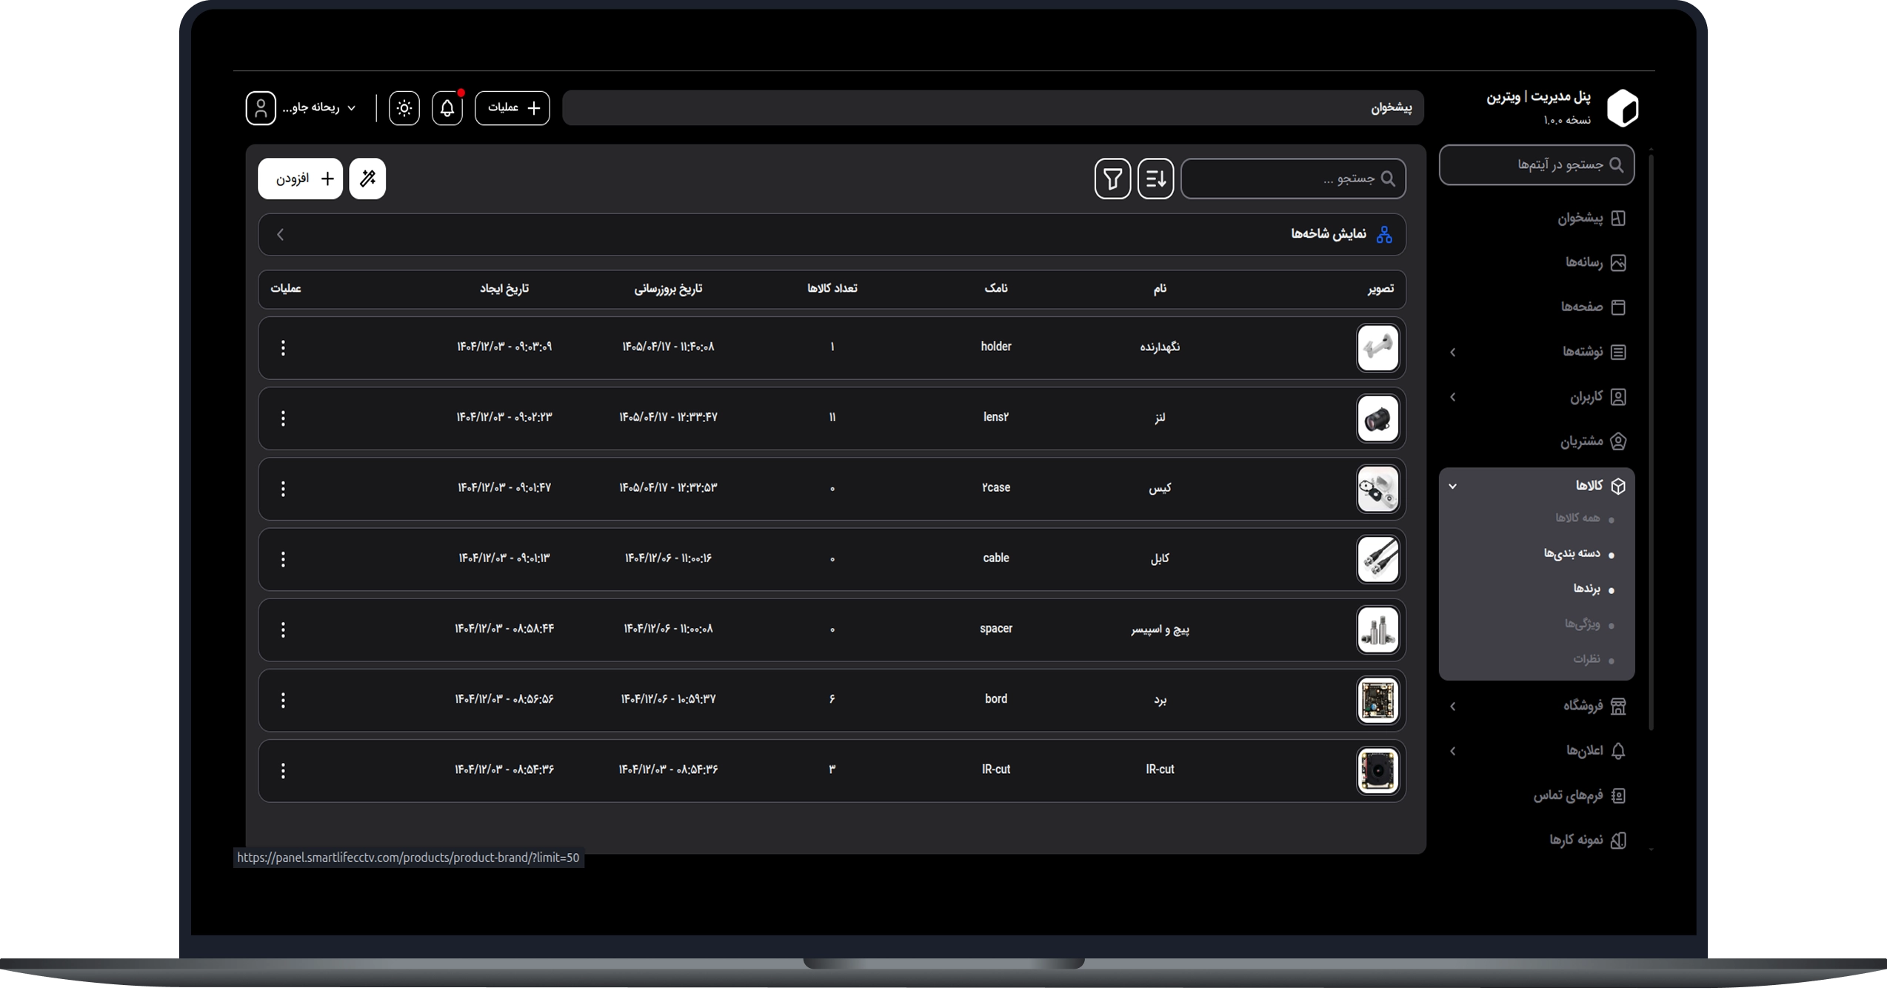The height and width of the screenshot is (1005, 1887).
Task: Click the افزودن add button
Action: click(x=300, y=178)
